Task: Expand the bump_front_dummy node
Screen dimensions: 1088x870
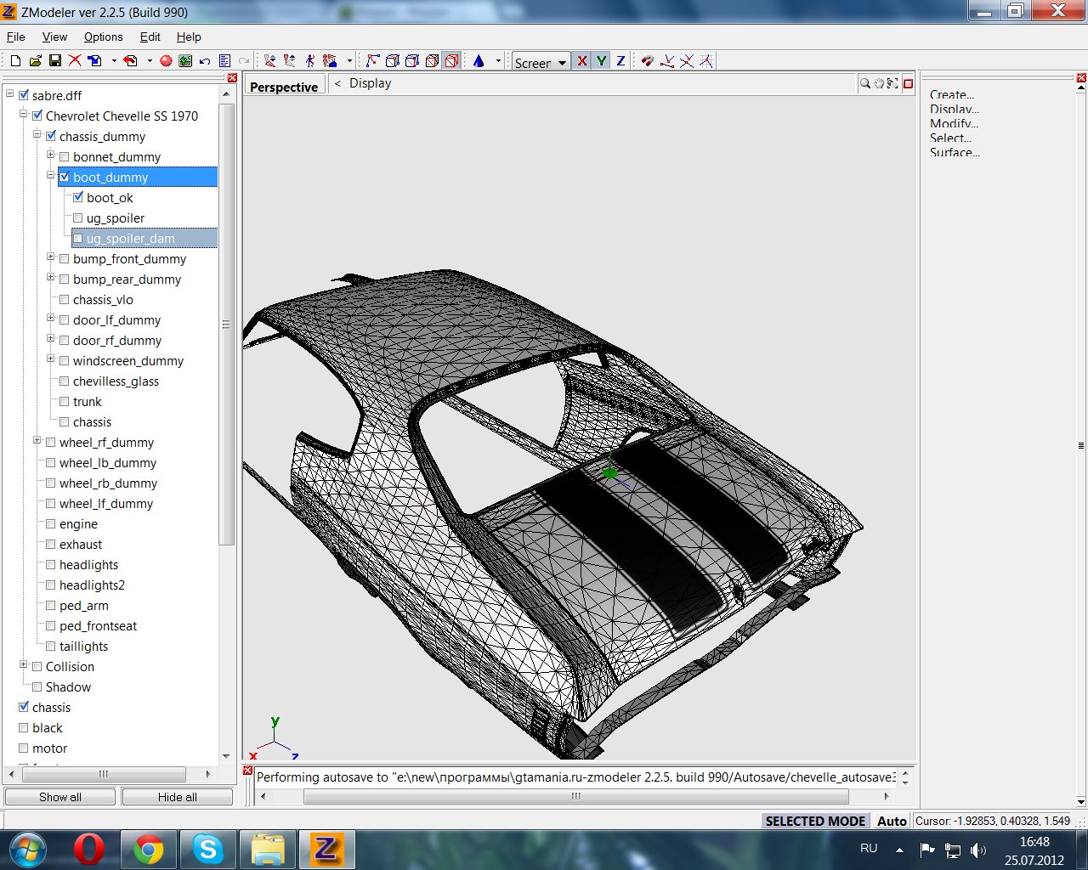Action: 50,257
